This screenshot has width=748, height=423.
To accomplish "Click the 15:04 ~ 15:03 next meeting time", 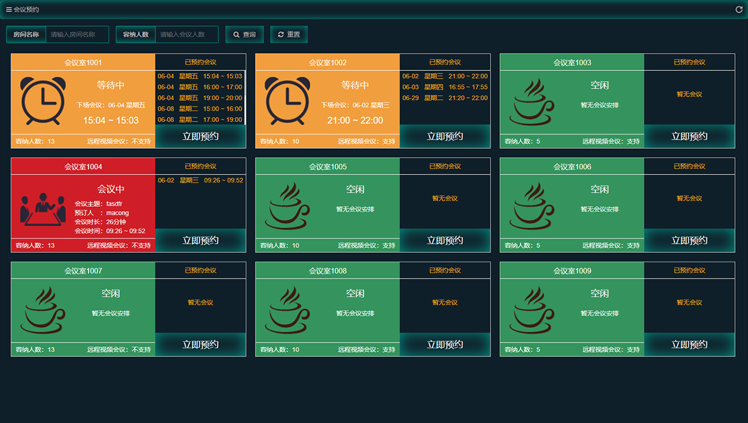I will [111, 120].
